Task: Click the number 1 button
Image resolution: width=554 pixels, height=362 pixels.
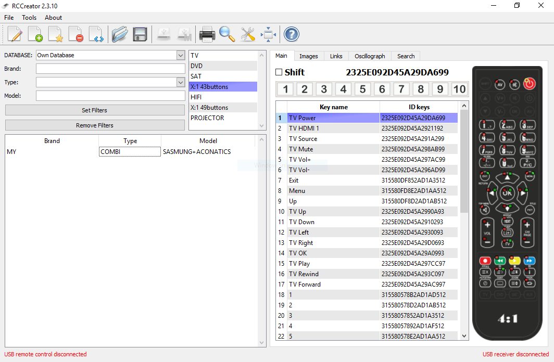Action: [x=285, y=89]
